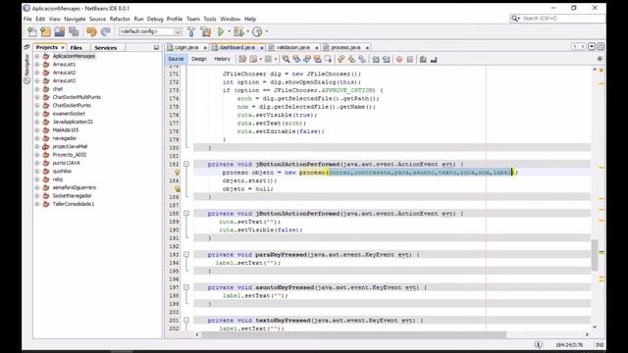Expand the navegador project node
Viewport: 628px width, 353px height.
[37, 138]
